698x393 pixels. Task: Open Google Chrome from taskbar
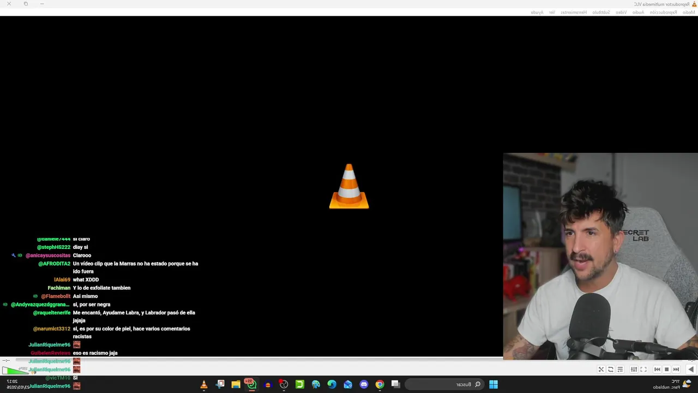(x=380, y=384)
